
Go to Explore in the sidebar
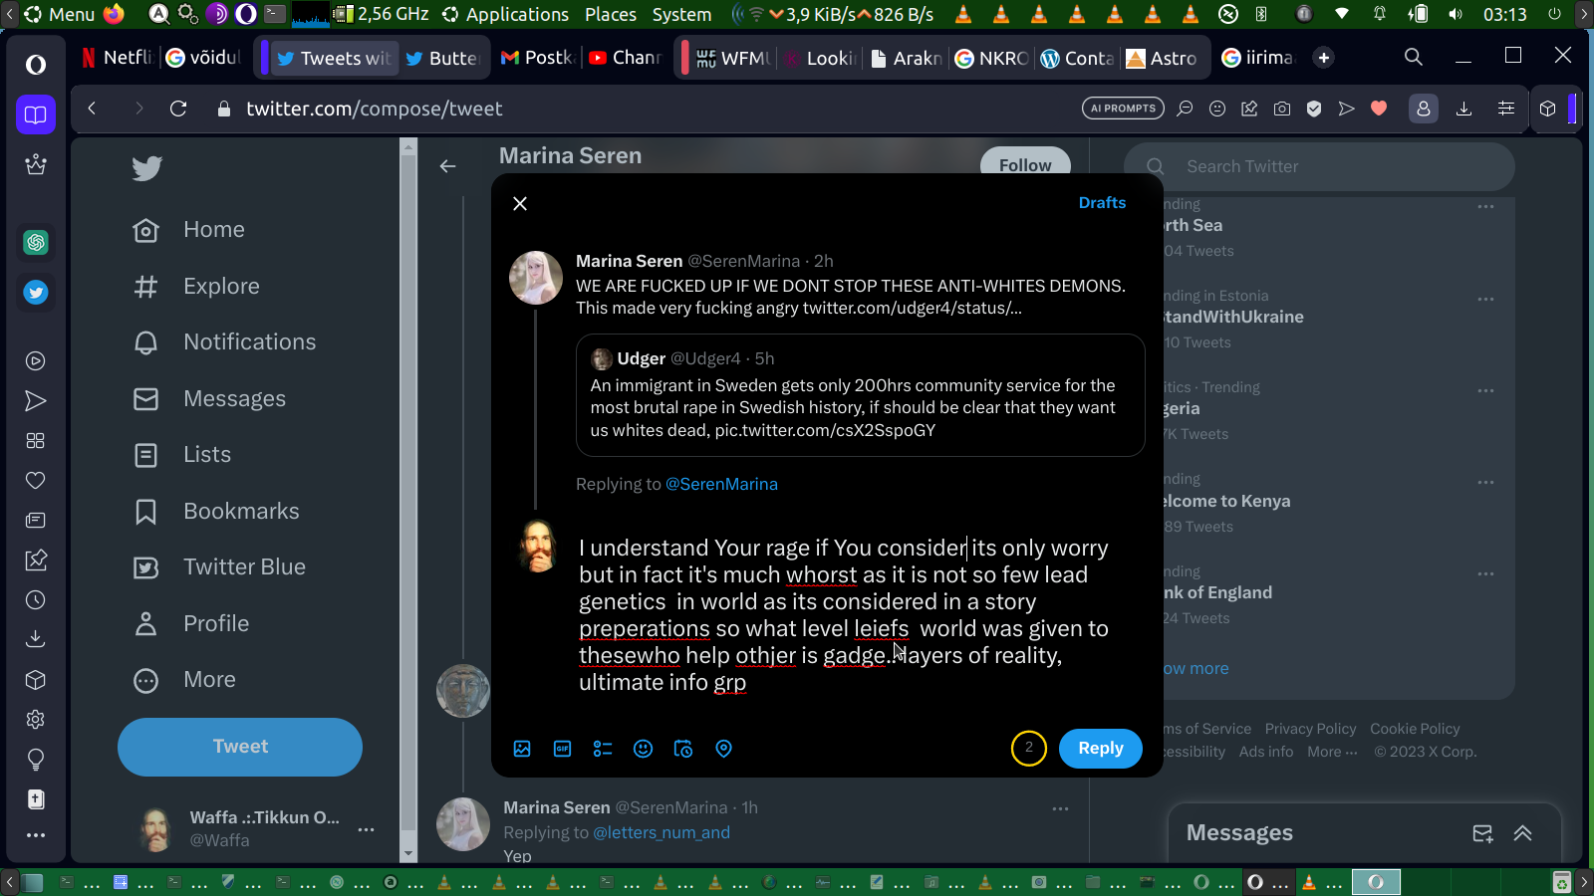tap(196, 287)
